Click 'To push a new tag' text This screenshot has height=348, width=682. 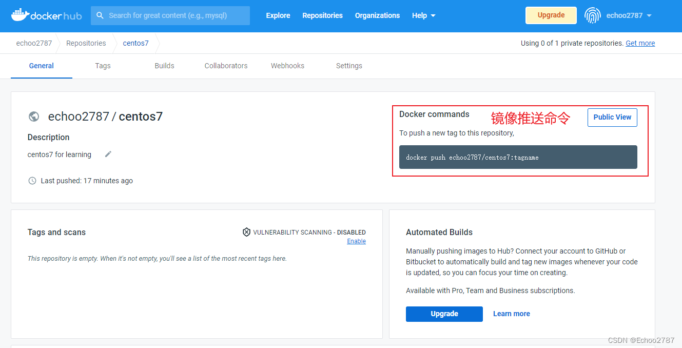(x=457, y=133)
